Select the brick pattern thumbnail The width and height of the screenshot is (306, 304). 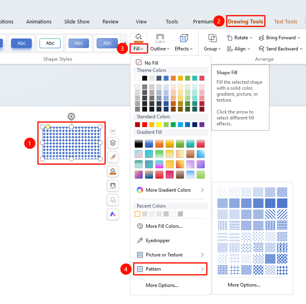[x=258, y=248]
